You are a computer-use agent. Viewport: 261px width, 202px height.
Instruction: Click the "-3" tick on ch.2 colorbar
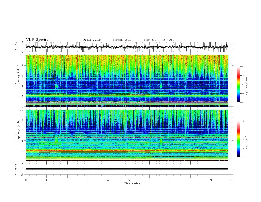(x=243, y=121)
